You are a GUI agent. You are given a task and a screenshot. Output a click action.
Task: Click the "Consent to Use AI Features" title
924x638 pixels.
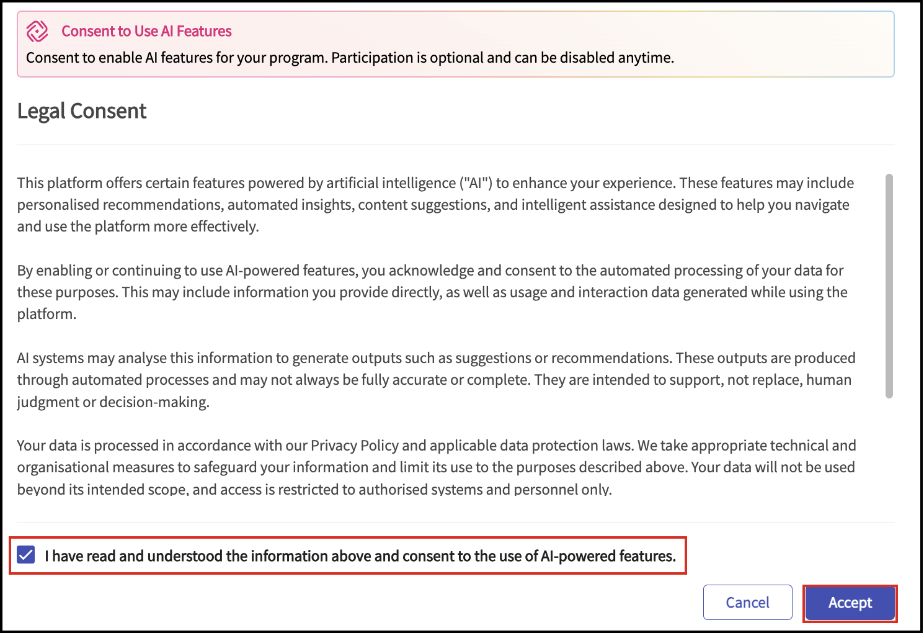point(146,31)
